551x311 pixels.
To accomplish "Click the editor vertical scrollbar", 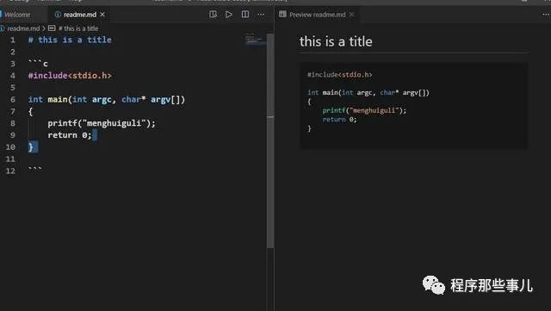I will pos(270,140).
